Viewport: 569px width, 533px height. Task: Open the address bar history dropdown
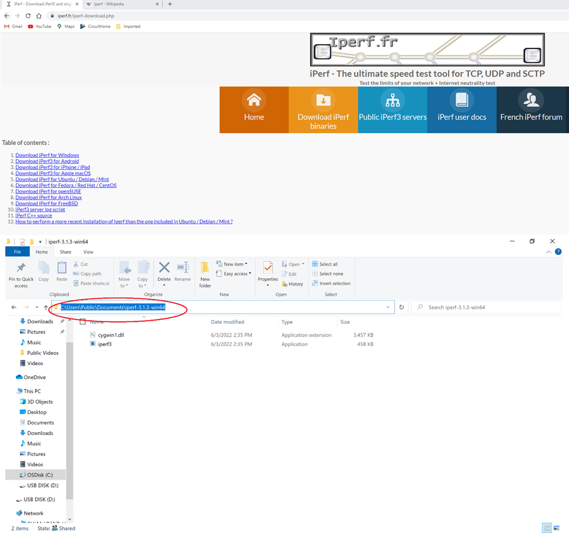[x=388, y=307]
